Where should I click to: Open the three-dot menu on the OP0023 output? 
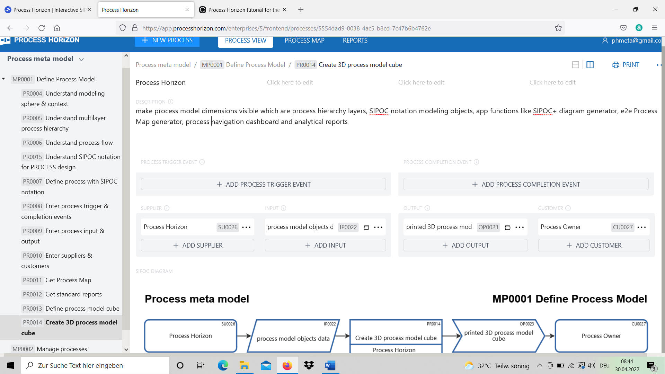tap(519, 228)
